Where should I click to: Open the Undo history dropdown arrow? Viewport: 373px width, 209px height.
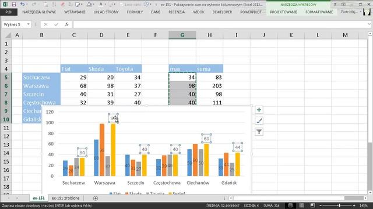point(26,4)
